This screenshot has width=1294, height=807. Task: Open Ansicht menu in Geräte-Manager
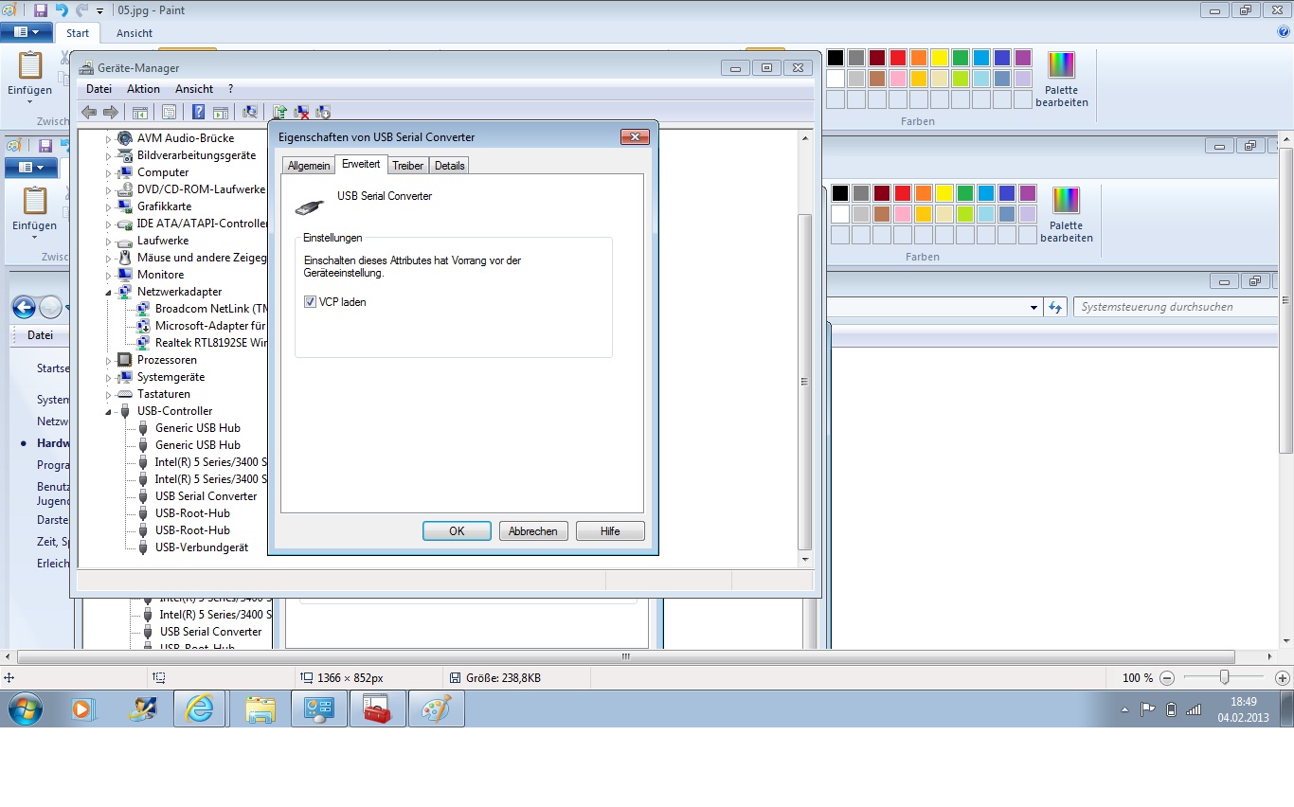click(x=194, y=89)
